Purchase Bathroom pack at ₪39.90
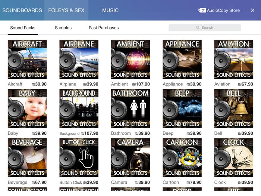The height and width of the screenshot is (196, 261). click(142, 133)
